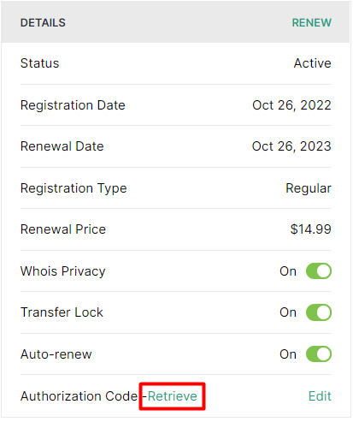Click the RENEW link in header

(312, 23)
